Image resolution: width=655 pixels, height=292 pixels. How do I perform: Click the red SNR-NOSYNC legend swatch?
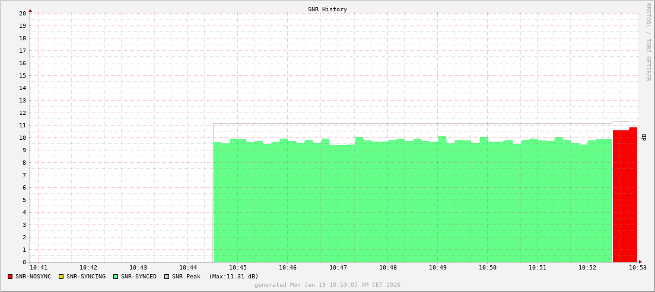pos(10,277)
